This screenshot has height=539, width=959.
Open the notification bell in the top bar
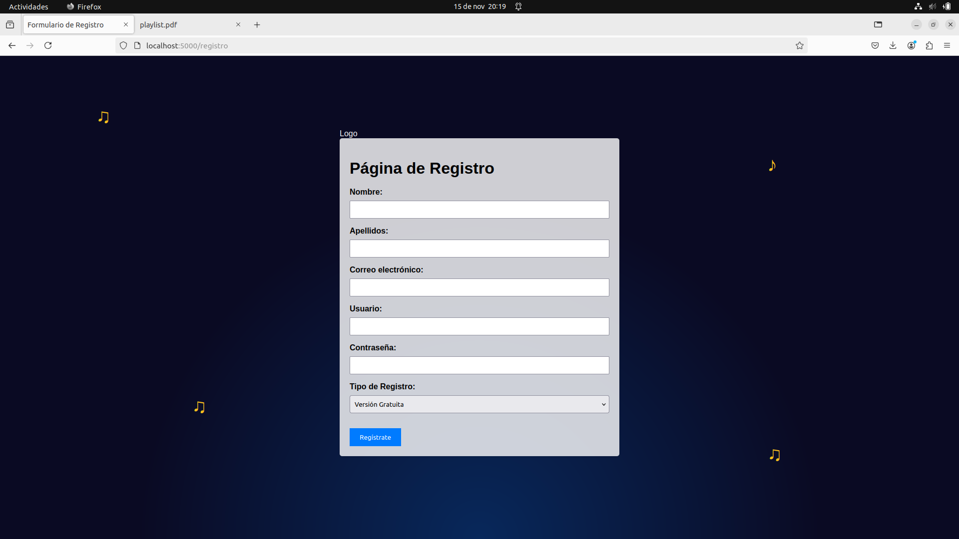(518, 6)
